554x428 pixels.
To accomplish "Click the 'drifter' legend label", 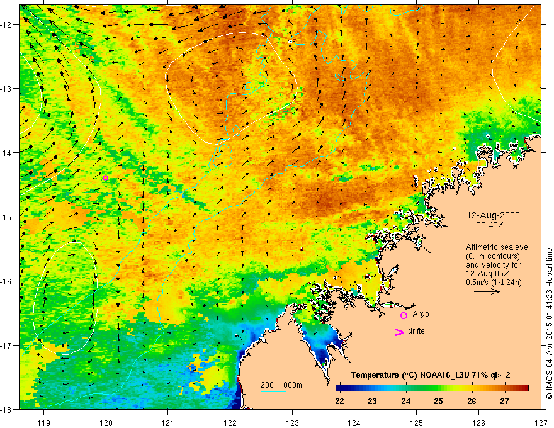I will click(x=417, y=331).
